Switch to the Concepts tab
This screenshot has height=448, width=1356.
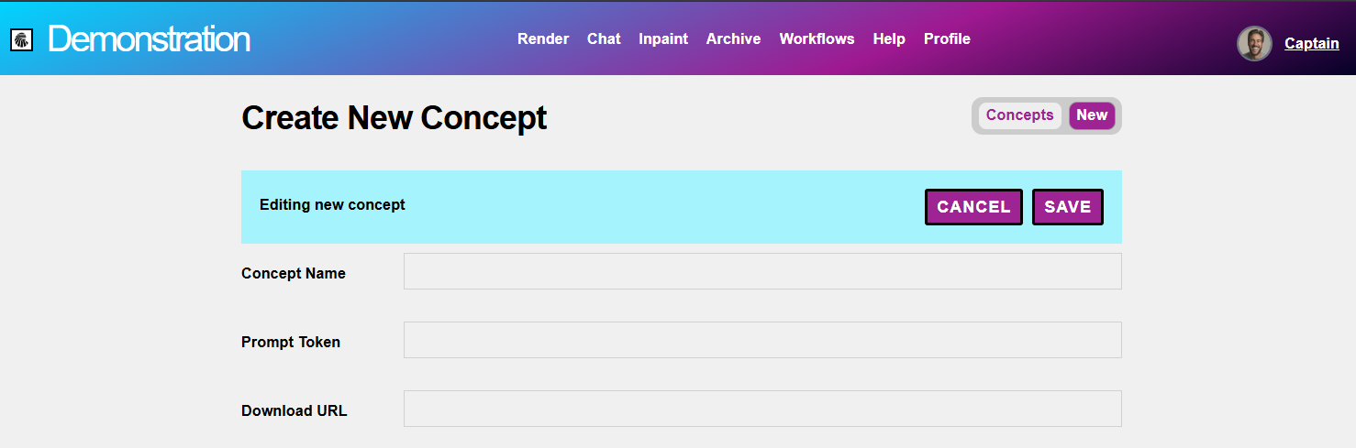point(1019,115)
